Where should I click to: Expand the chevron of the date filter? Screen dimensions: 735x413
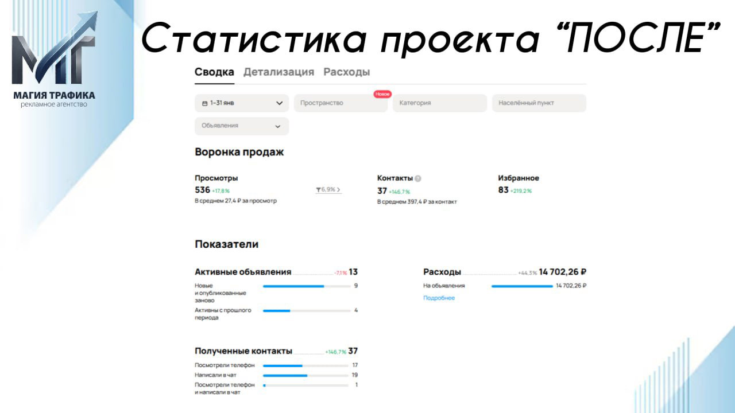[279, 103]
